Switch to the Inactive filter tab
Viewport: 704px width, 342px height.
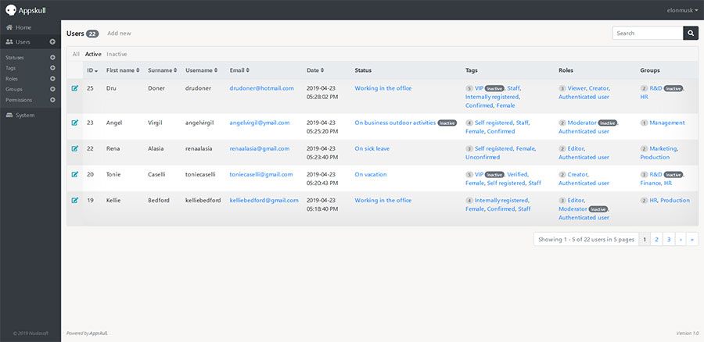(x=117, y=54)
